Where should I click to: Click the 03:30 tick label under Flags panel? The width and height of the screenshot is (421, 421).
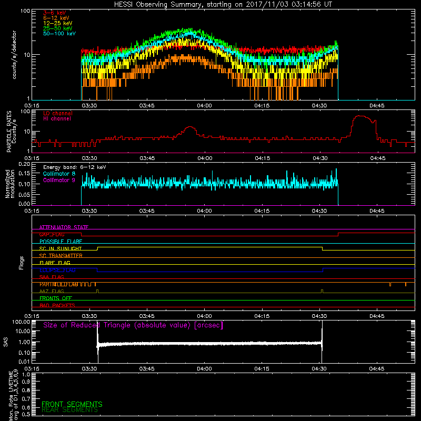click(89, 316)
